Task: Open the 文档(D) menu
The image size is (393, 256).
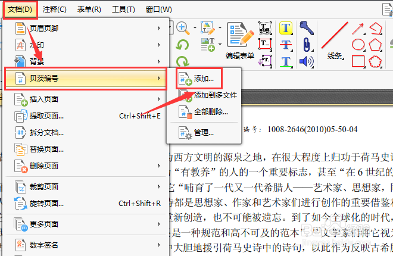Action: (20, 10)
